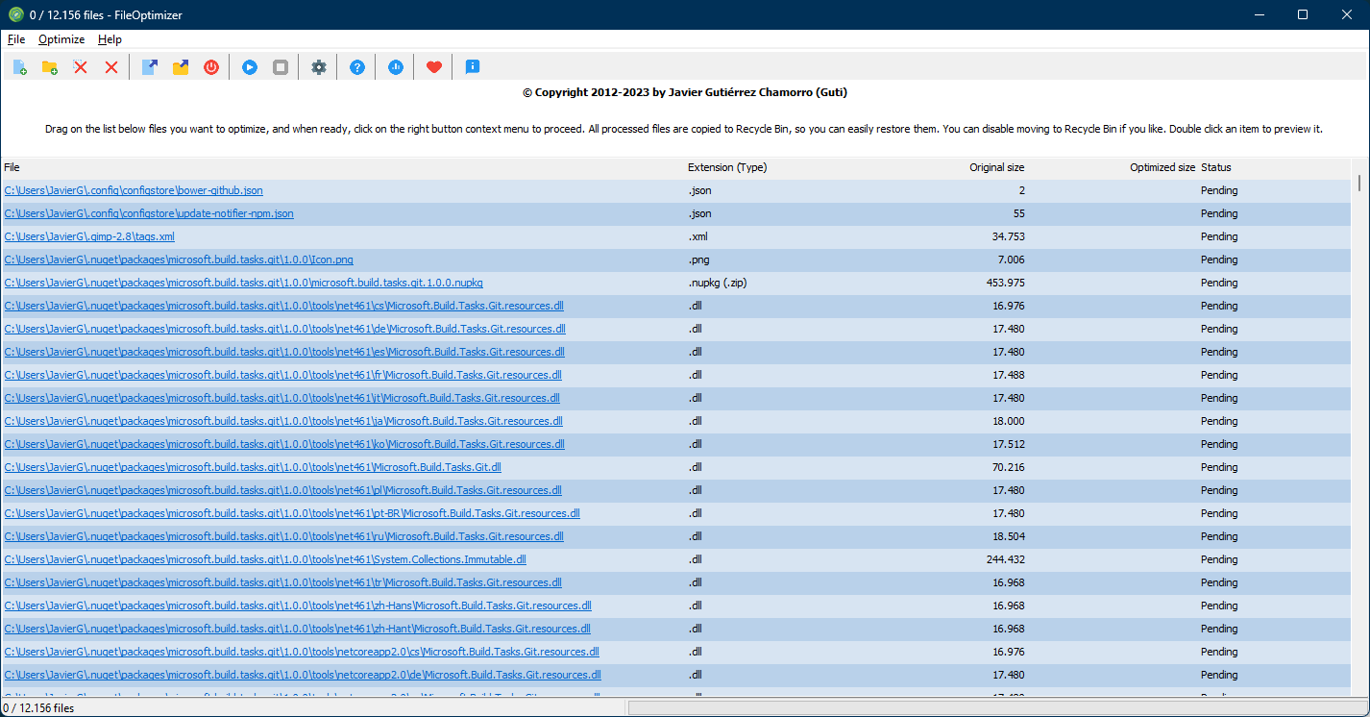Open Options via the gear icon

click(x=318, y=66)
